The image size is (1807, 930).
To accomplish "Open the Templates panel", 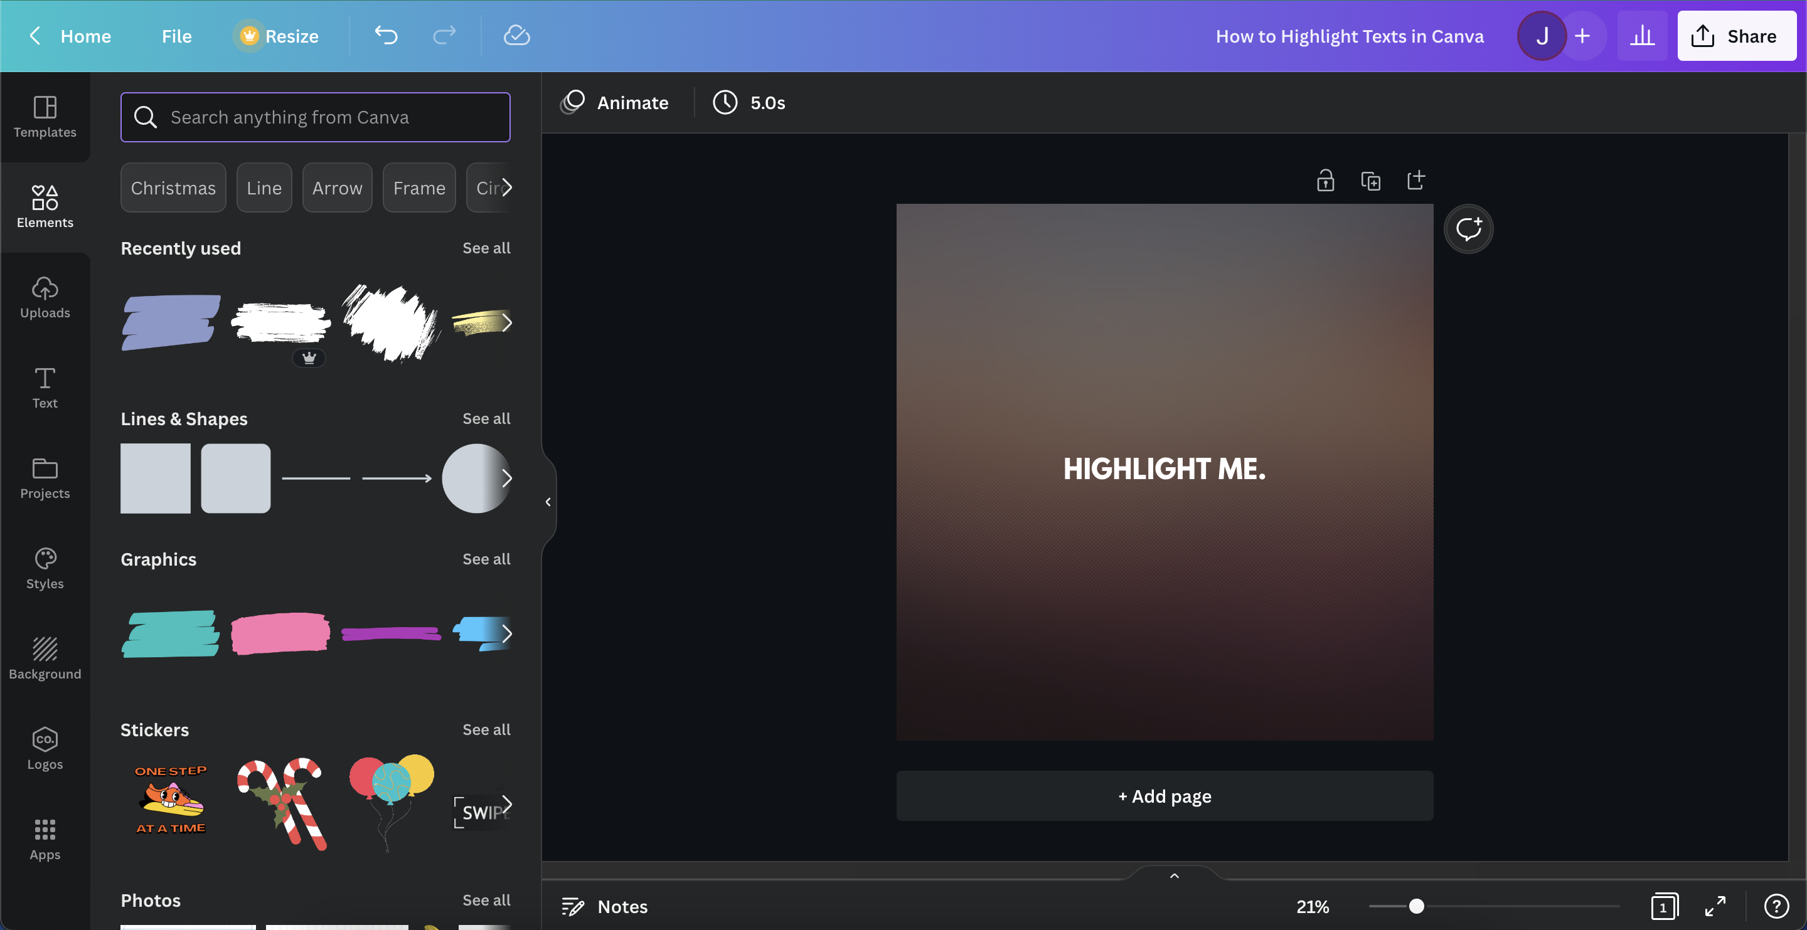I will tap(45, 118).
